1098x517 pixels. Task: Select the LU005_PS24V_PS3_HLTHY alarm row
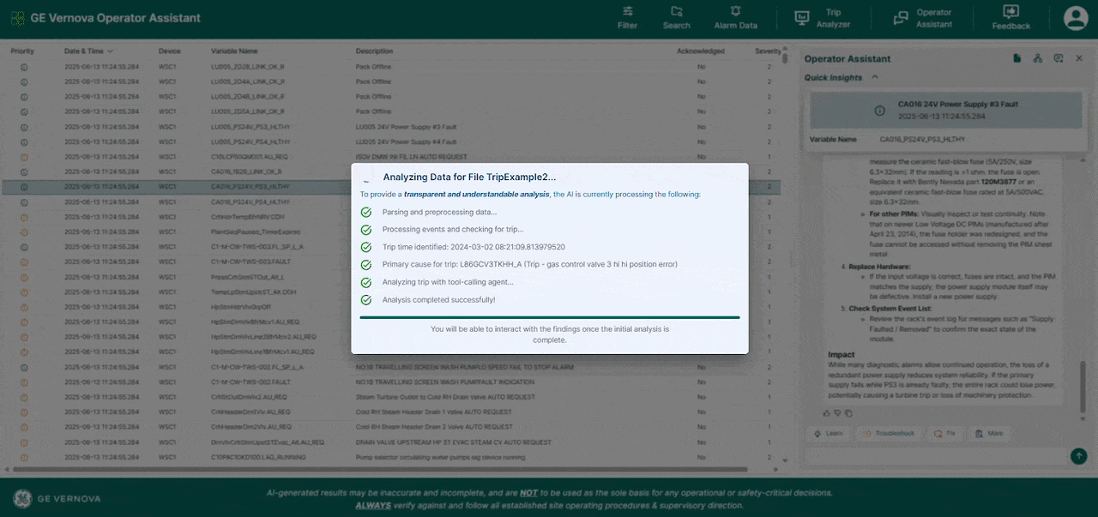391,127
